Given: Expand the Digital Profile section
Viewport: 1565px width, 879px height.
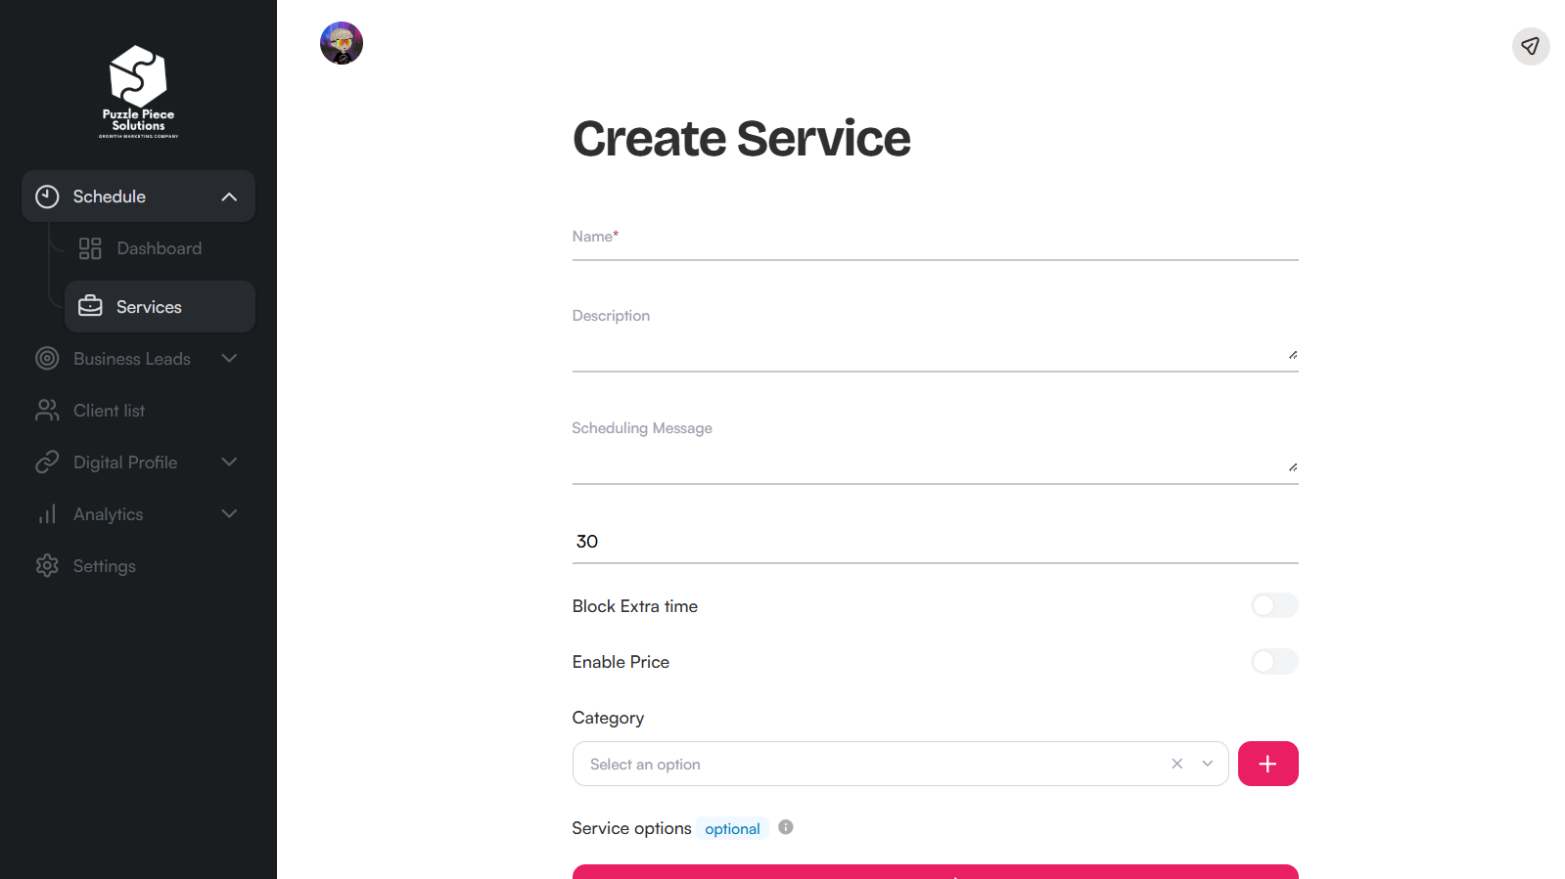Looking at the screenshot, I should [x=229, y=461].
